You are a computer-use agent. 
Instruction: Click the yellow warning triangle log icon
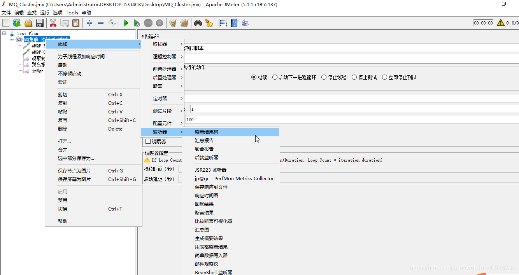click(x=501, y=23)
